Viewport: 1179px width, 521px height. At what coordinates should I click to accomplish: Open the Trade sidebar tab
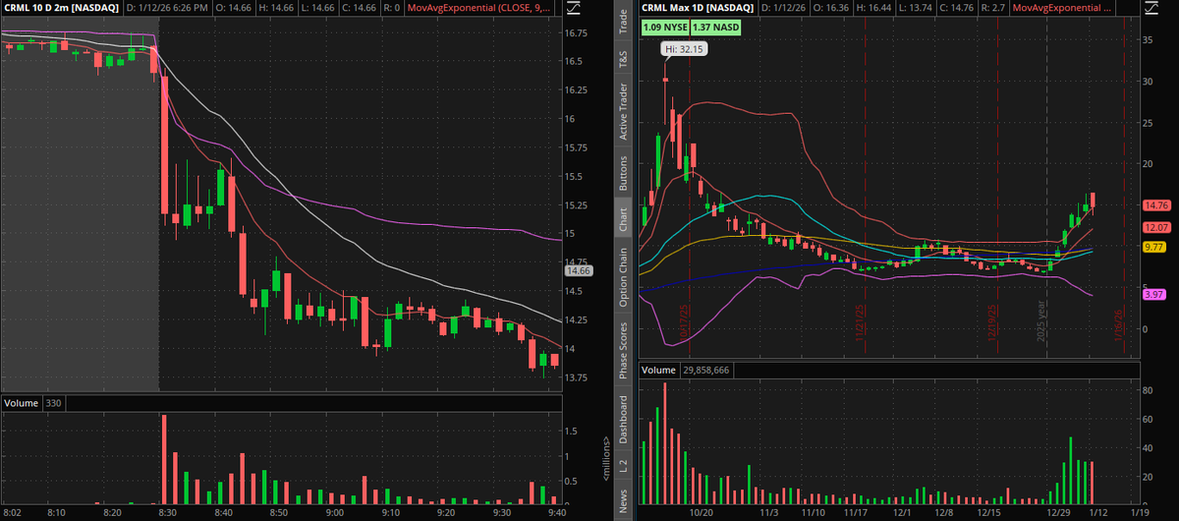click(x=622, y=21)
